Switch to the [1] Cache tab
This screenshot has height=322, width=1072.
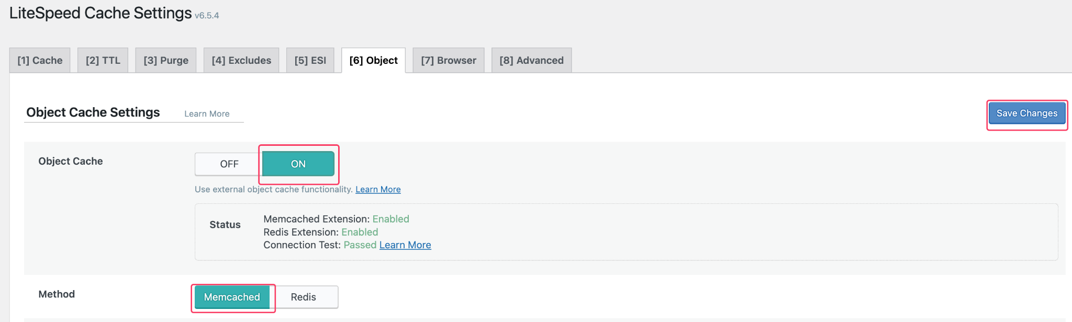coord(40,61)
